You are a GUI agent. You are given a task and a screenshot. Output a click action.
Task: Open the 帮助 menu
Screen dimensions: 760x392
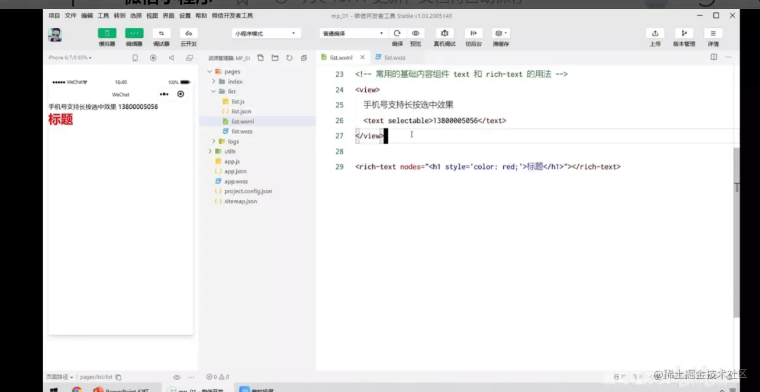201,16
